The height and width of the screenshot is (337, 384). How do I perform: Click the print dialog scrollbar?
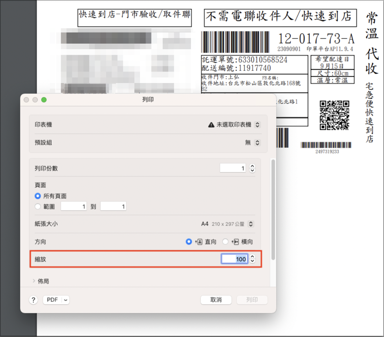[x=273, y=210]
